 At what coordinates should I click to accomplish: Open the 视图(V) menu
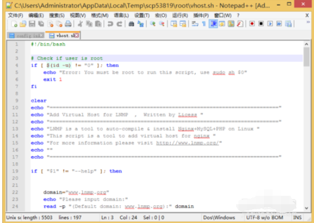pos(78,15)
